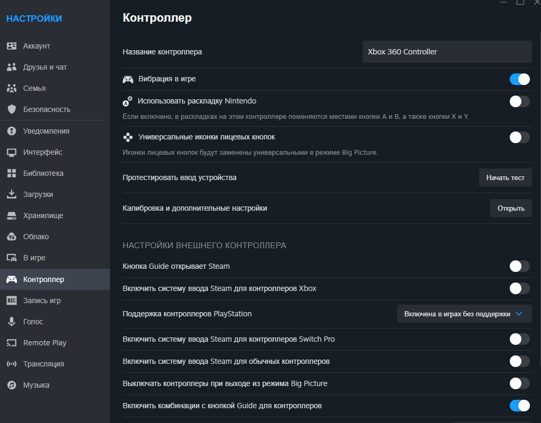541x423 pixels.
Task: Click the Remote Play cast icon
Action: tap(12, 343)
